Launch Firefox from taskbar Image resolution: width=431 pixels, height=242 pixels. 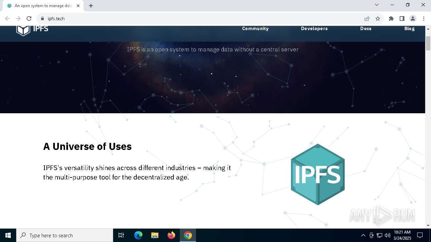[x=171, y=235]
